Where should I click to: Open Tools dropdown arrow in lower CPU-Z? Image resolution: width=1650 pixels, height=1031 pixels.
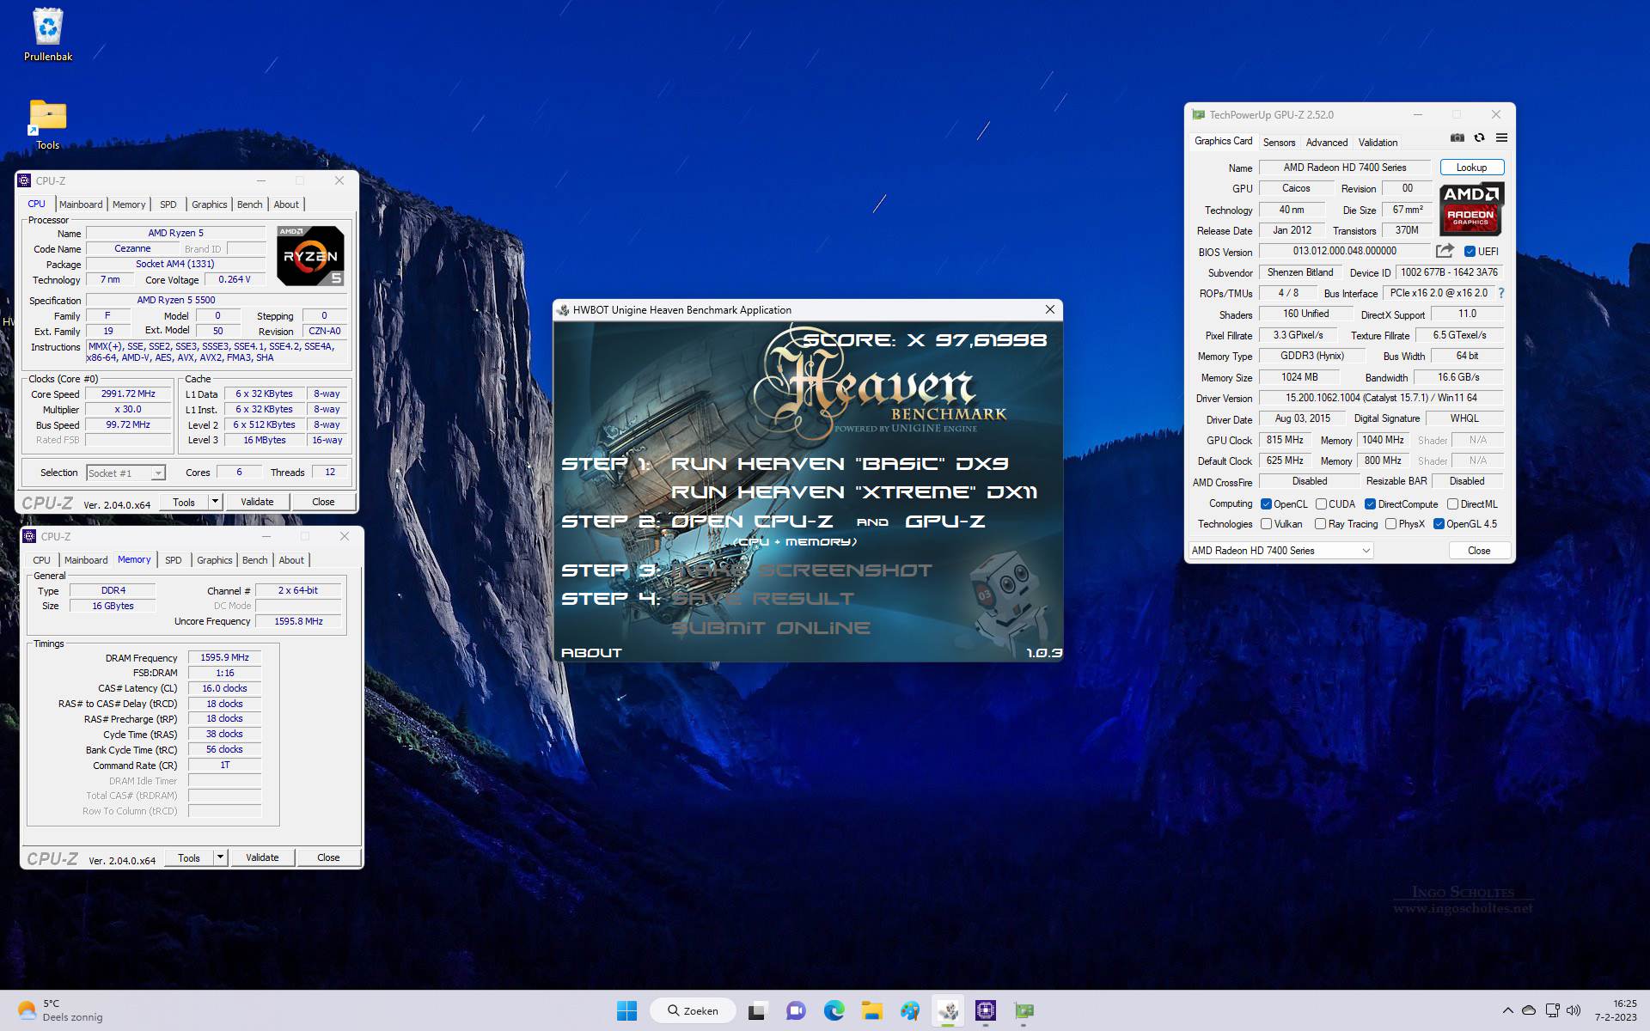click(220, 857)
